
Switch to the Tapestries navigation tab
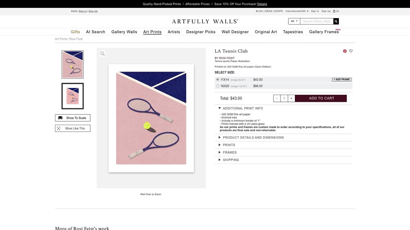(x=293, y=32)
